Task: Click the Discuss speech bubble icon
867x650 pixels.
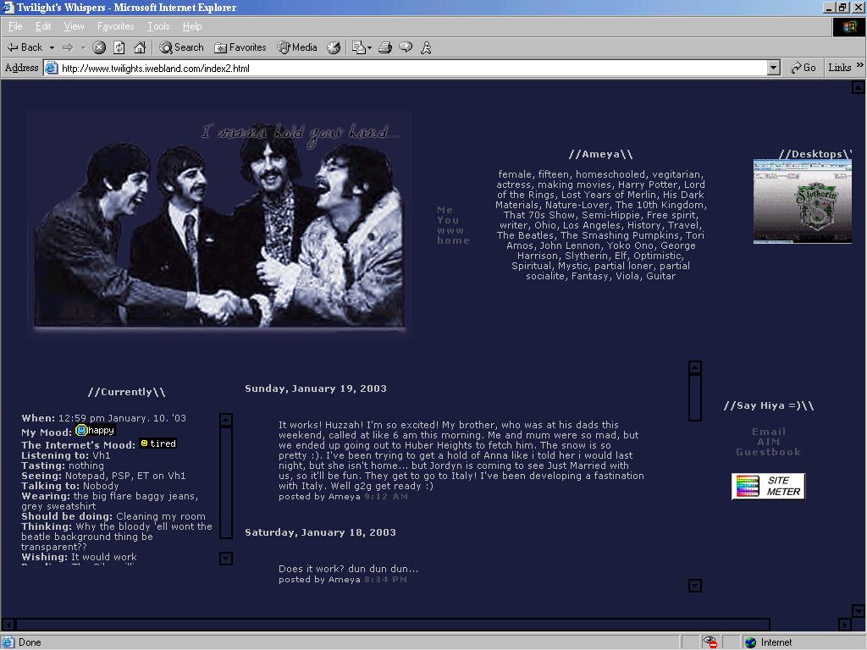Action: [406, 47]
